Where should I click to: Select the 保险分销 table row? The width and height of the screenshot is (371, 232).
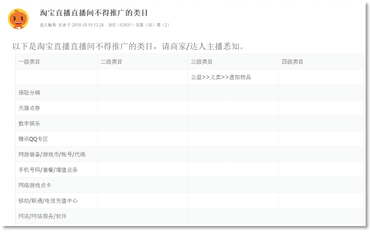29,93
